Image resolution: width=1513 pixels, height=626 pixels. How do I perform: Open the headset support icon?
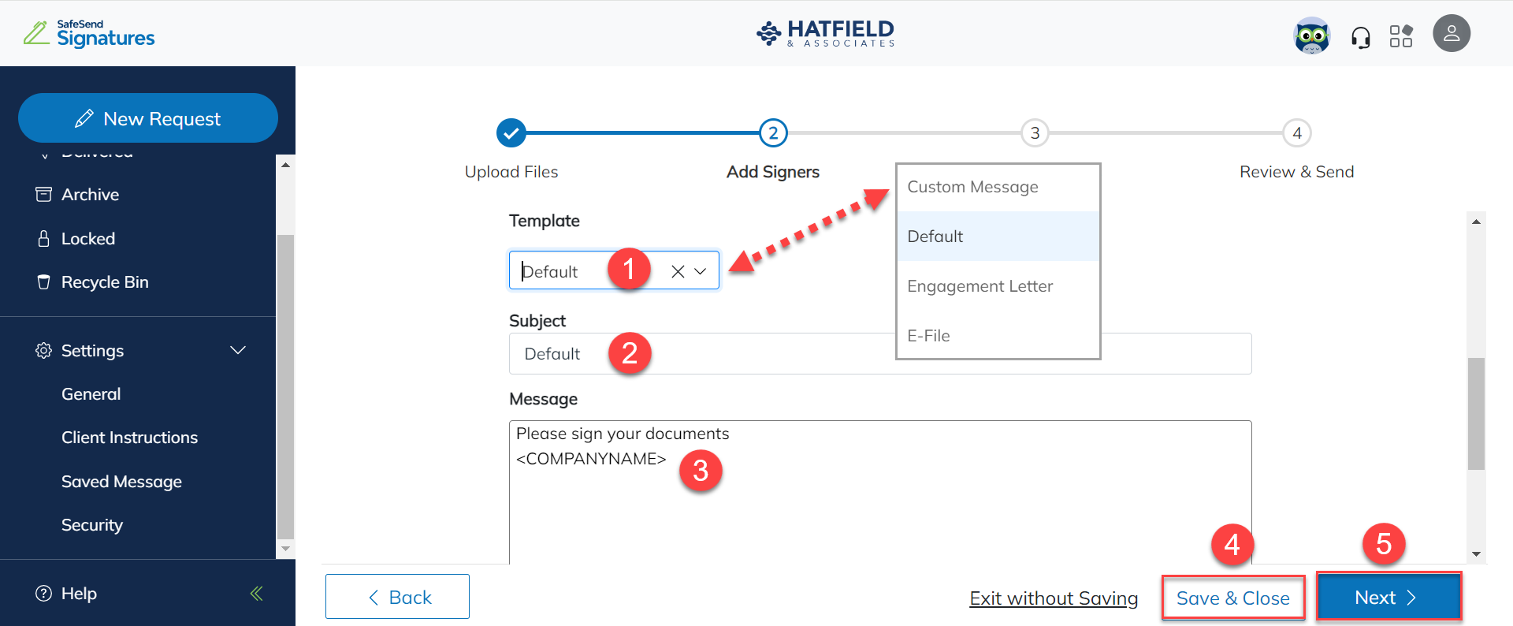click(x=1362, y=33)
